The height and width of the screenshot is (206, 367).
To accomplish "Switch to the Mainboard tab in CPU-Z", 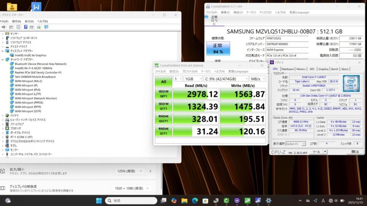I will (287, 69).
